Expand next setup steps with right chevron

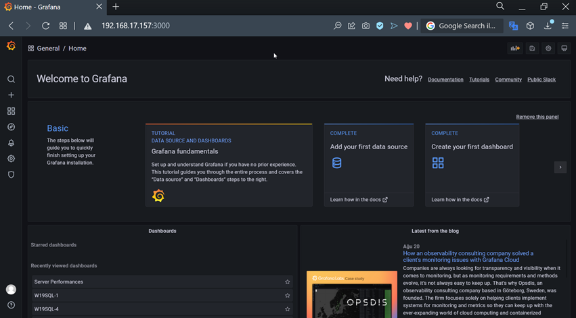coord(560,167)
